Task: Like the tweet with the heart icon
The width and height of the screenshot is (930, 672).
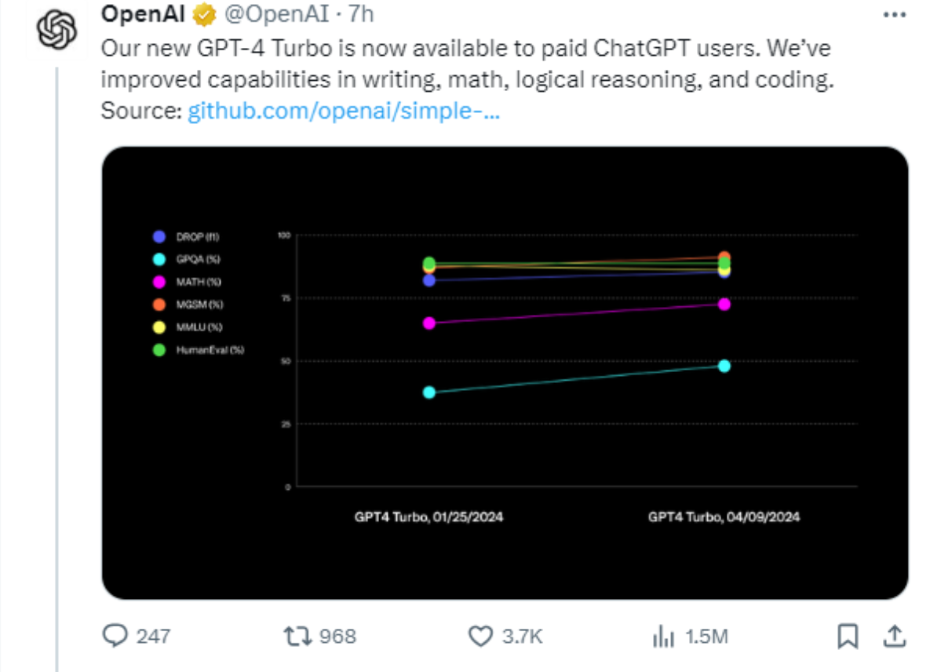Action: coord(480,636)
